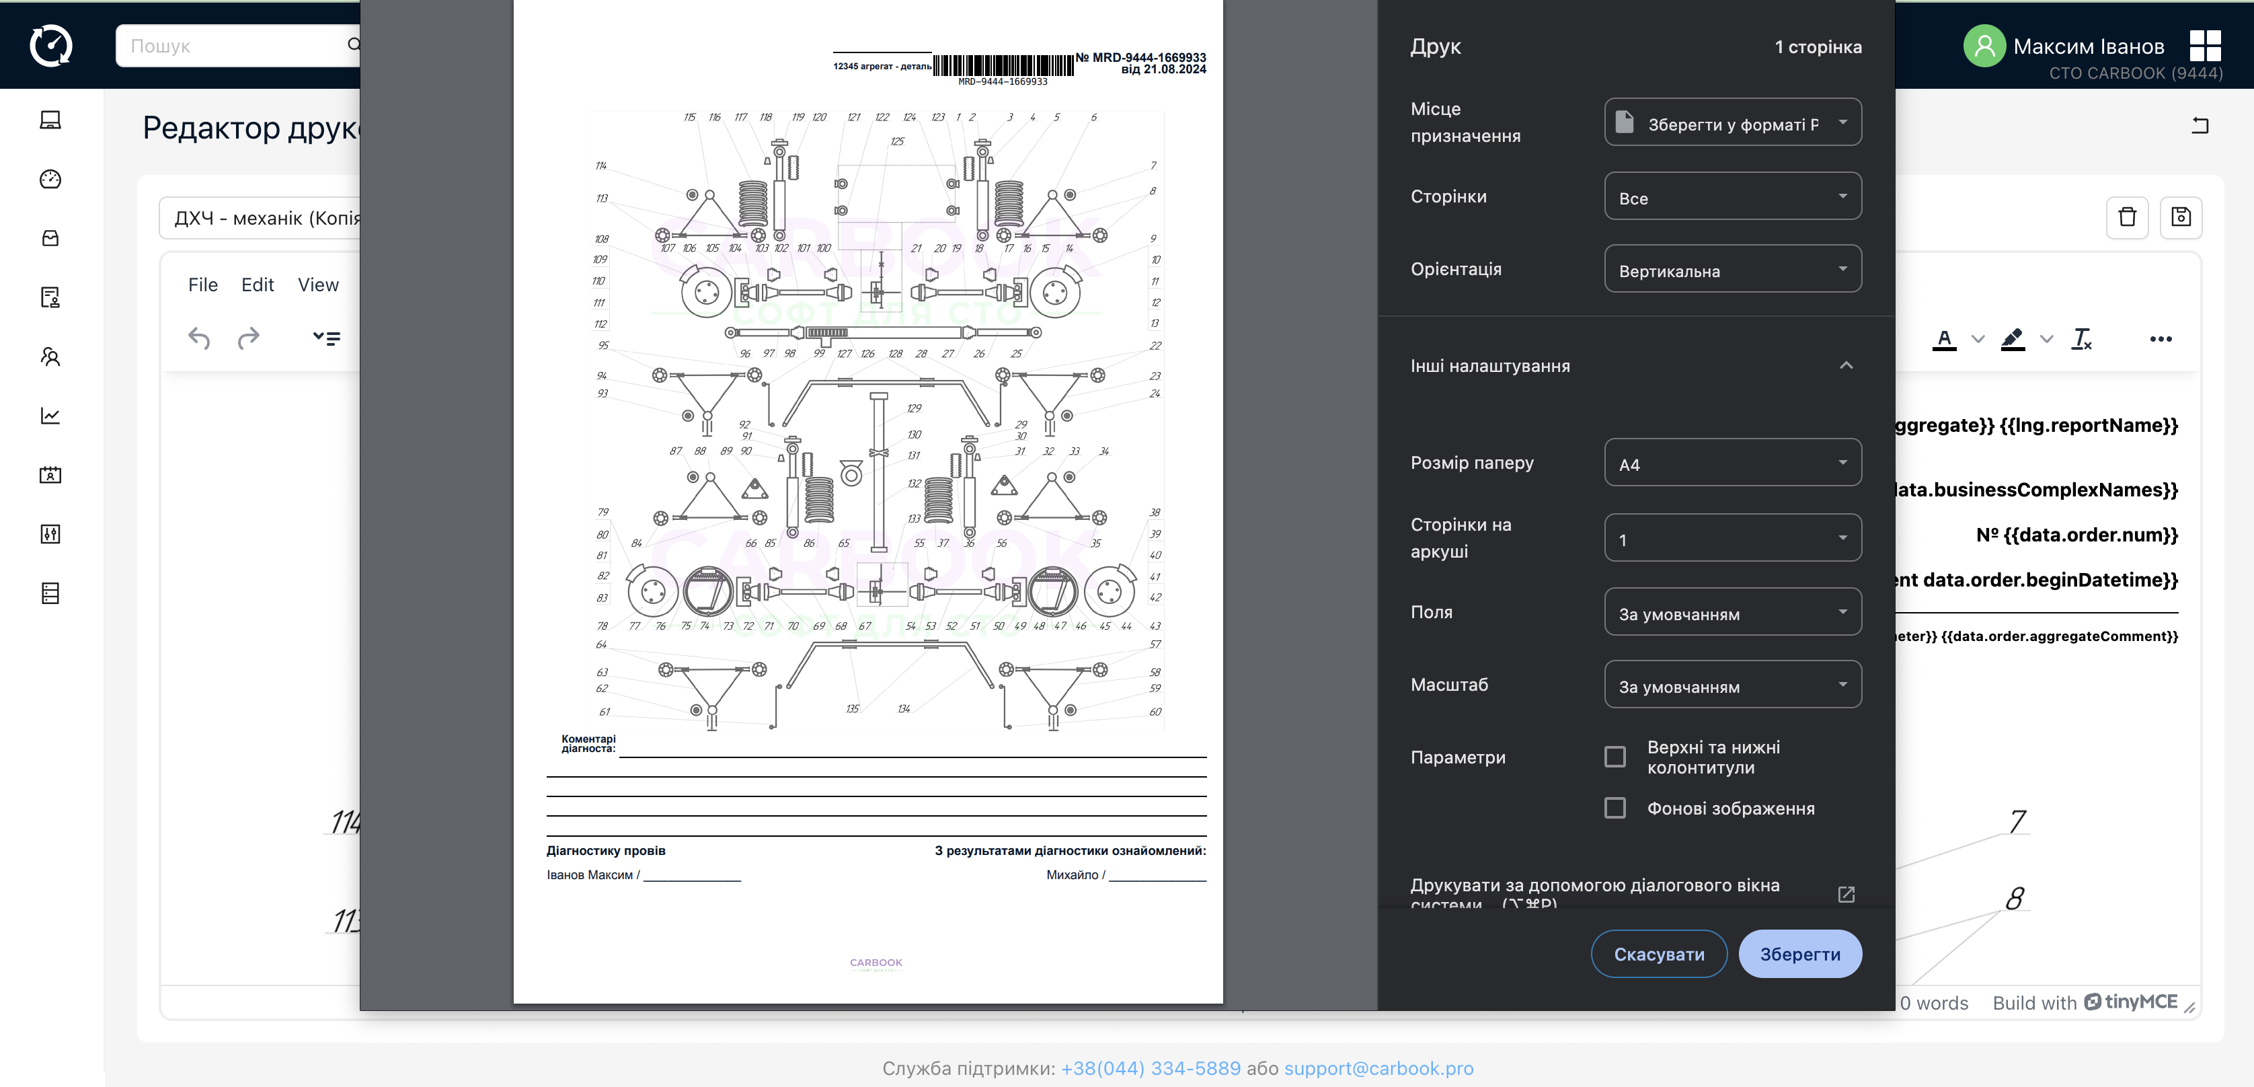The image size is (2254, 1087).
Task: Click the support@carbook.pro email link
Action: point(1379,1069)
